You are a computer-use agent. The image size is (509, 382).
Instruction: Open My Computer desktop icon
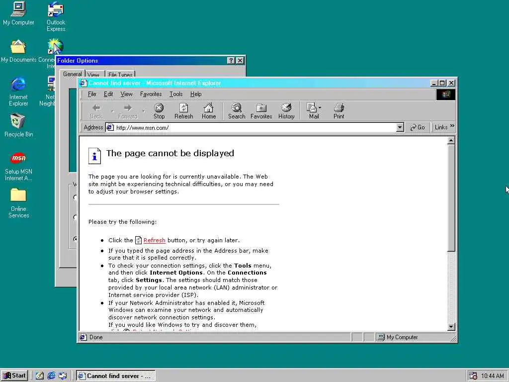click(18, 13)
